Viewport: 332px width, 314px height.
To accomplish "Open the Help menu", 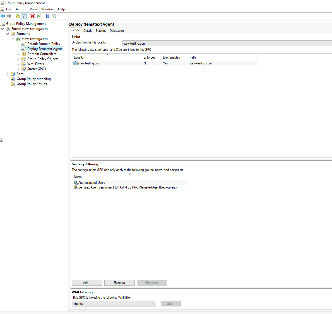I will click(61, 9).
